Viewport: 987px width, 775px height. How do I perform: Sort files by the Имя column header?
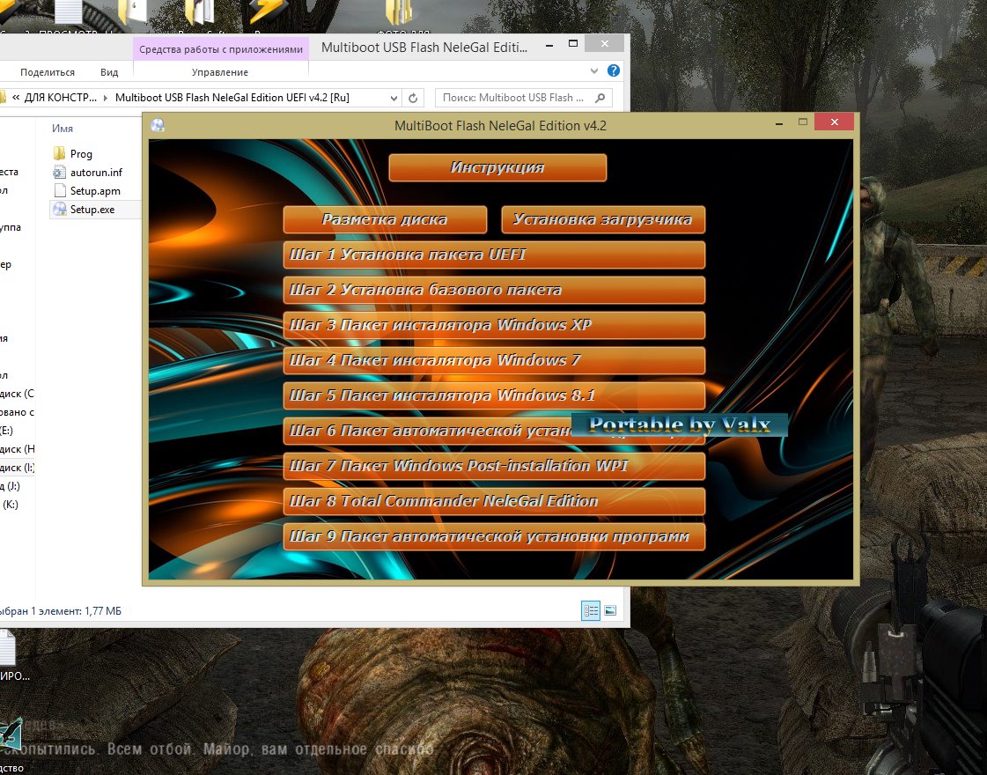click(63, 129)
